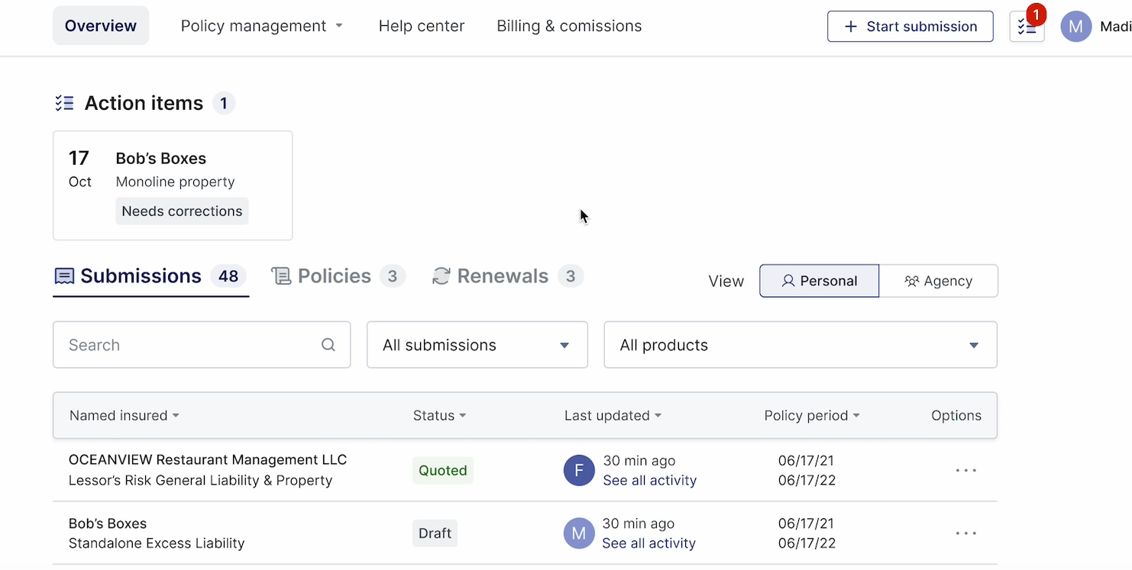
Task: Click the search magnifier icon
Action: [328, 345]
